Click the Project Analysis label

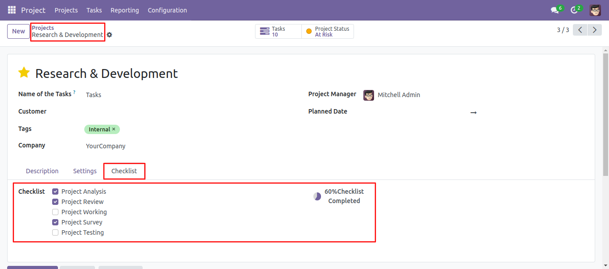(x=84, y=192)
